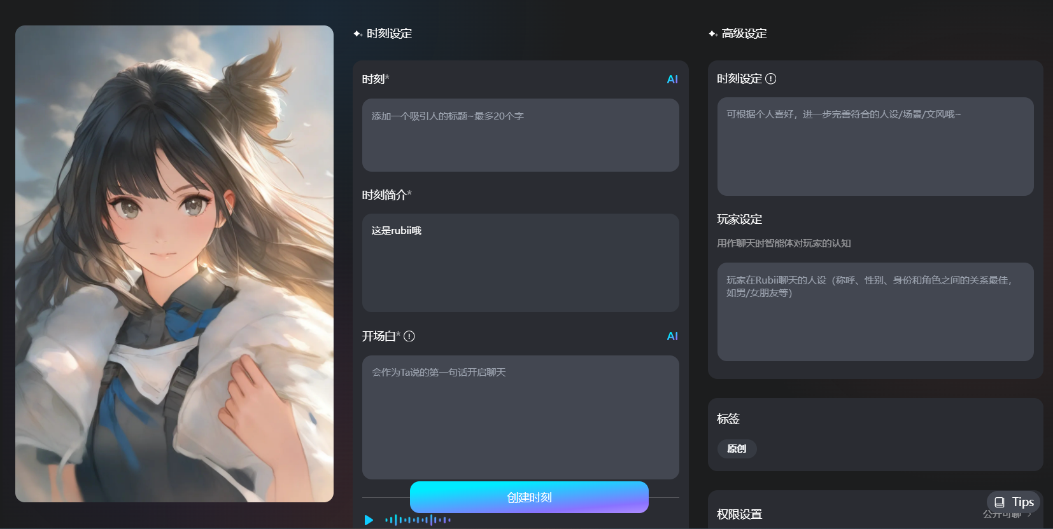Viewport: 1053px width, 529px height.
Task: Click the info icon beside 时刻设定 in advanced settings
Action: (x=770, y=79)
